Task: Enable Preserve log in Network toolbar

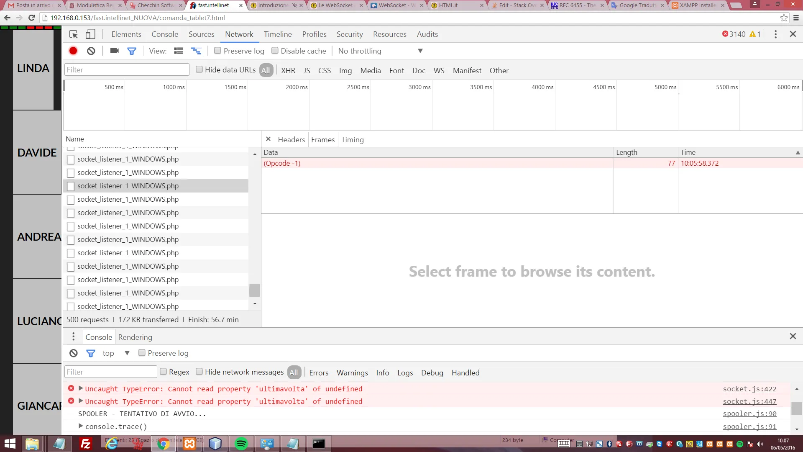Action: click(217, 51)
